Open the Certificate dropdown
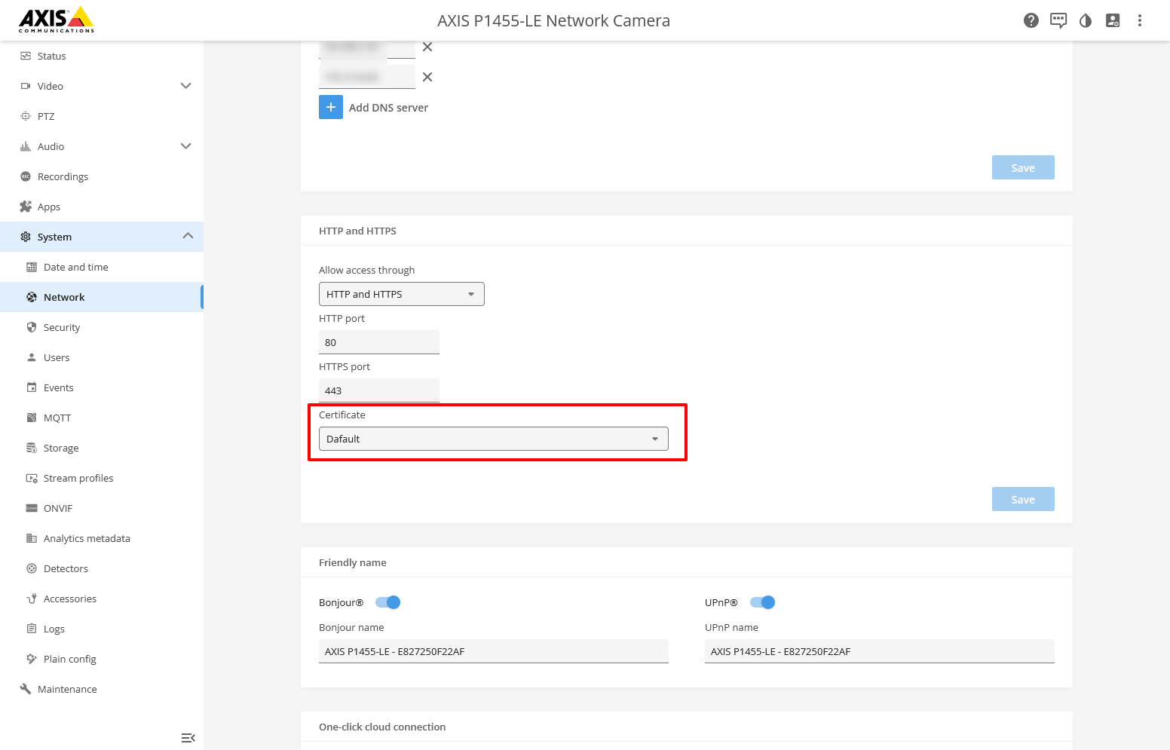This screenshot has height=750, width=1170. [494, 439]
